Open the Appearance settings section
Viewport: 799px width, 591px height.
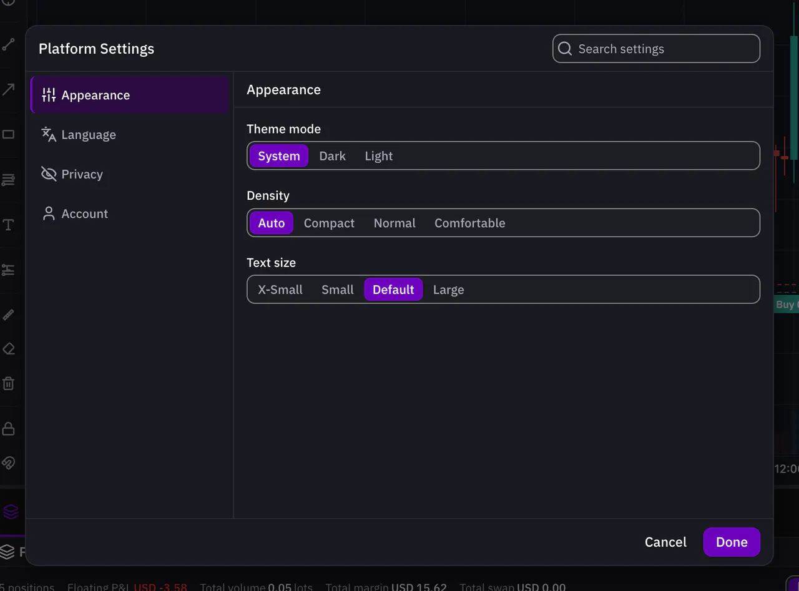[130, 95]
